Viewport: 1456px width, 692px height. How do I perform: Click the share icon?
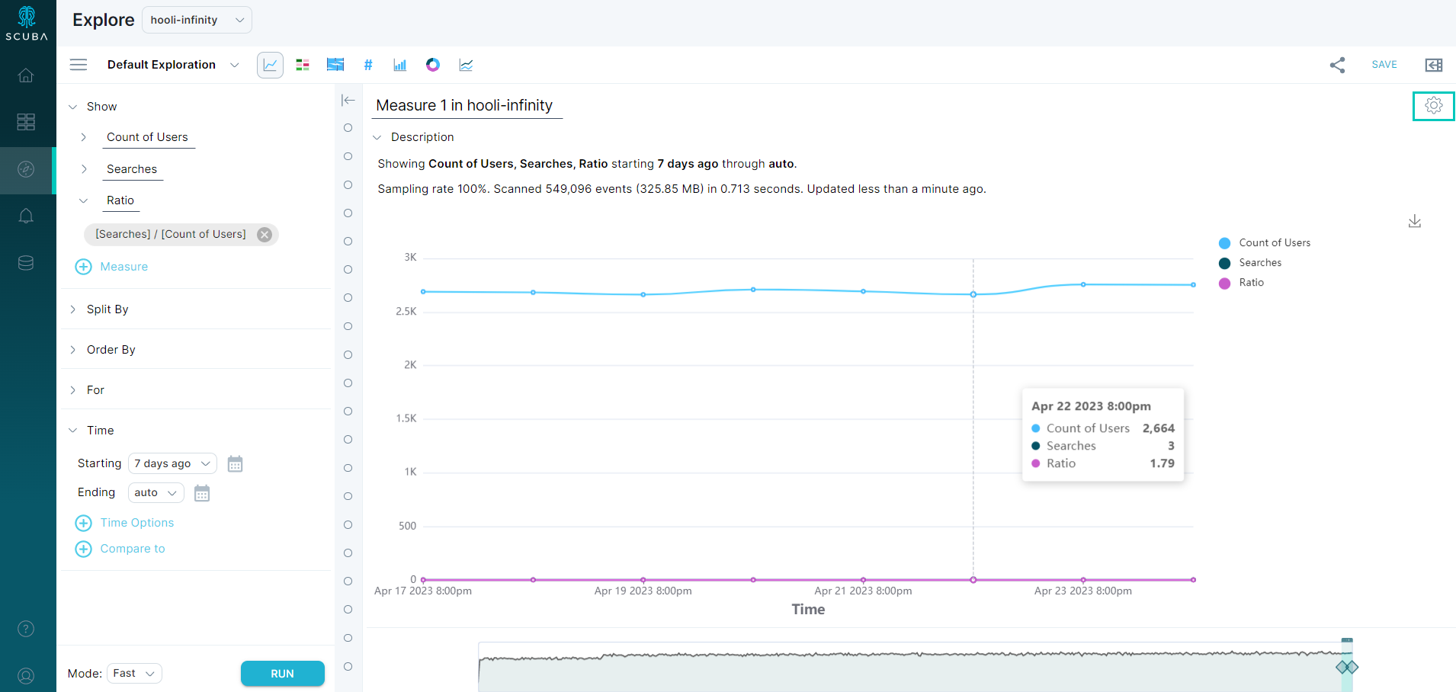[x=1338, y=65]
